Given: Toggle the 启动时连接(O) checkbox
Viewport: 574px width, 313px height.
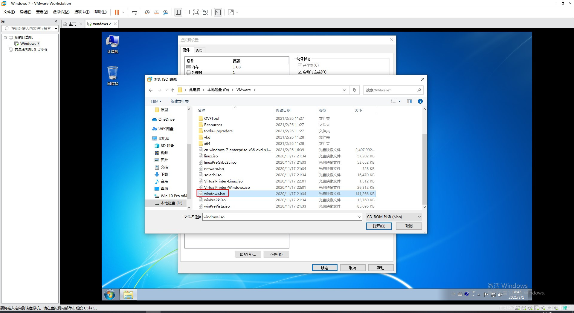Looking at the screenshot, I should 300,72.
